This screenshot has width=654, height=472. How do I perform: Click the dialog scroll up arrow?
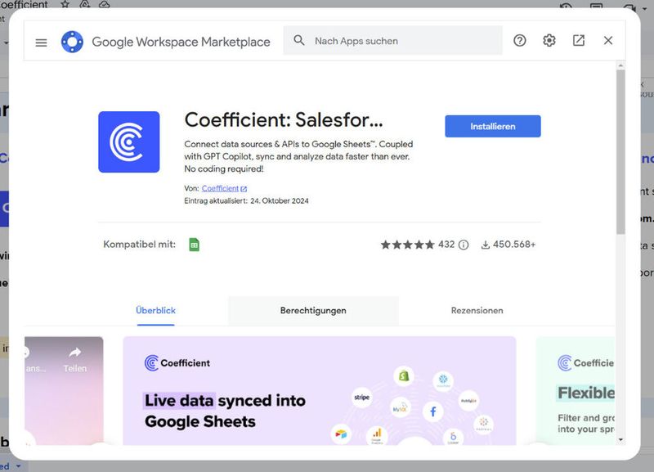[620, 65]
